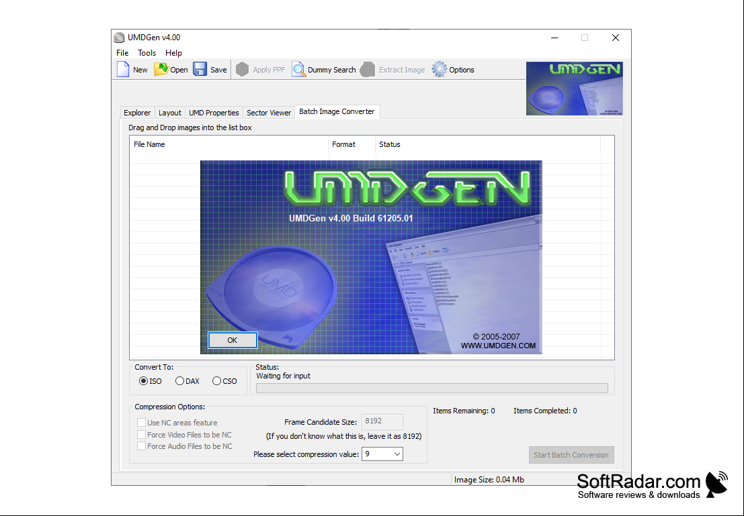Screen dimensions: 744x516
Task: Select the CSO radio button
Action: click(216, 381)
